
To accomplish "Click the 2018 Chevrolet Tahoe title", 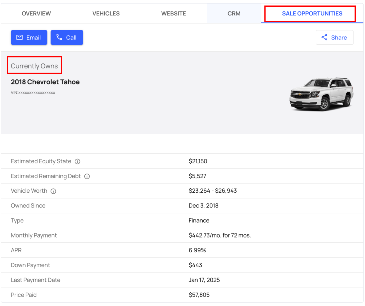I will tap(45, 82).
